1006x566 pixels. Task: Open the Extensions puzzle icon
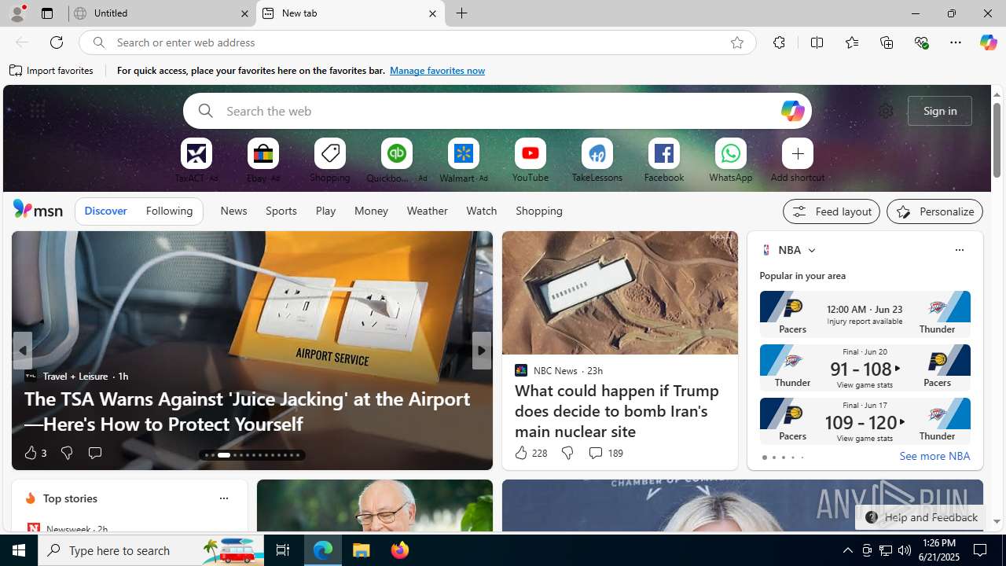click(779, 42)
